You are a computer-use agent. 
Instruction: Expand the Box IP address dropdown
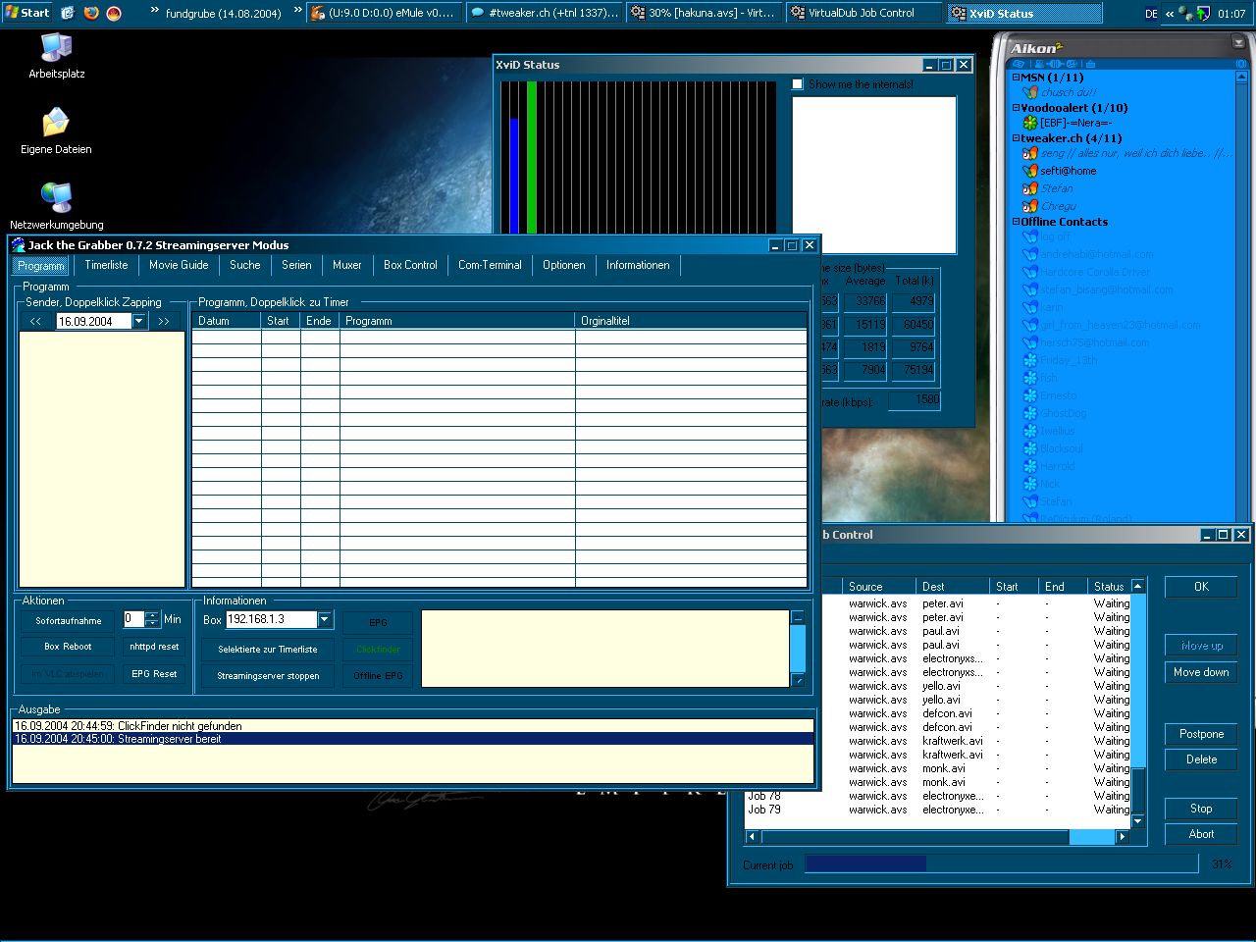click(x=325, y=619)
